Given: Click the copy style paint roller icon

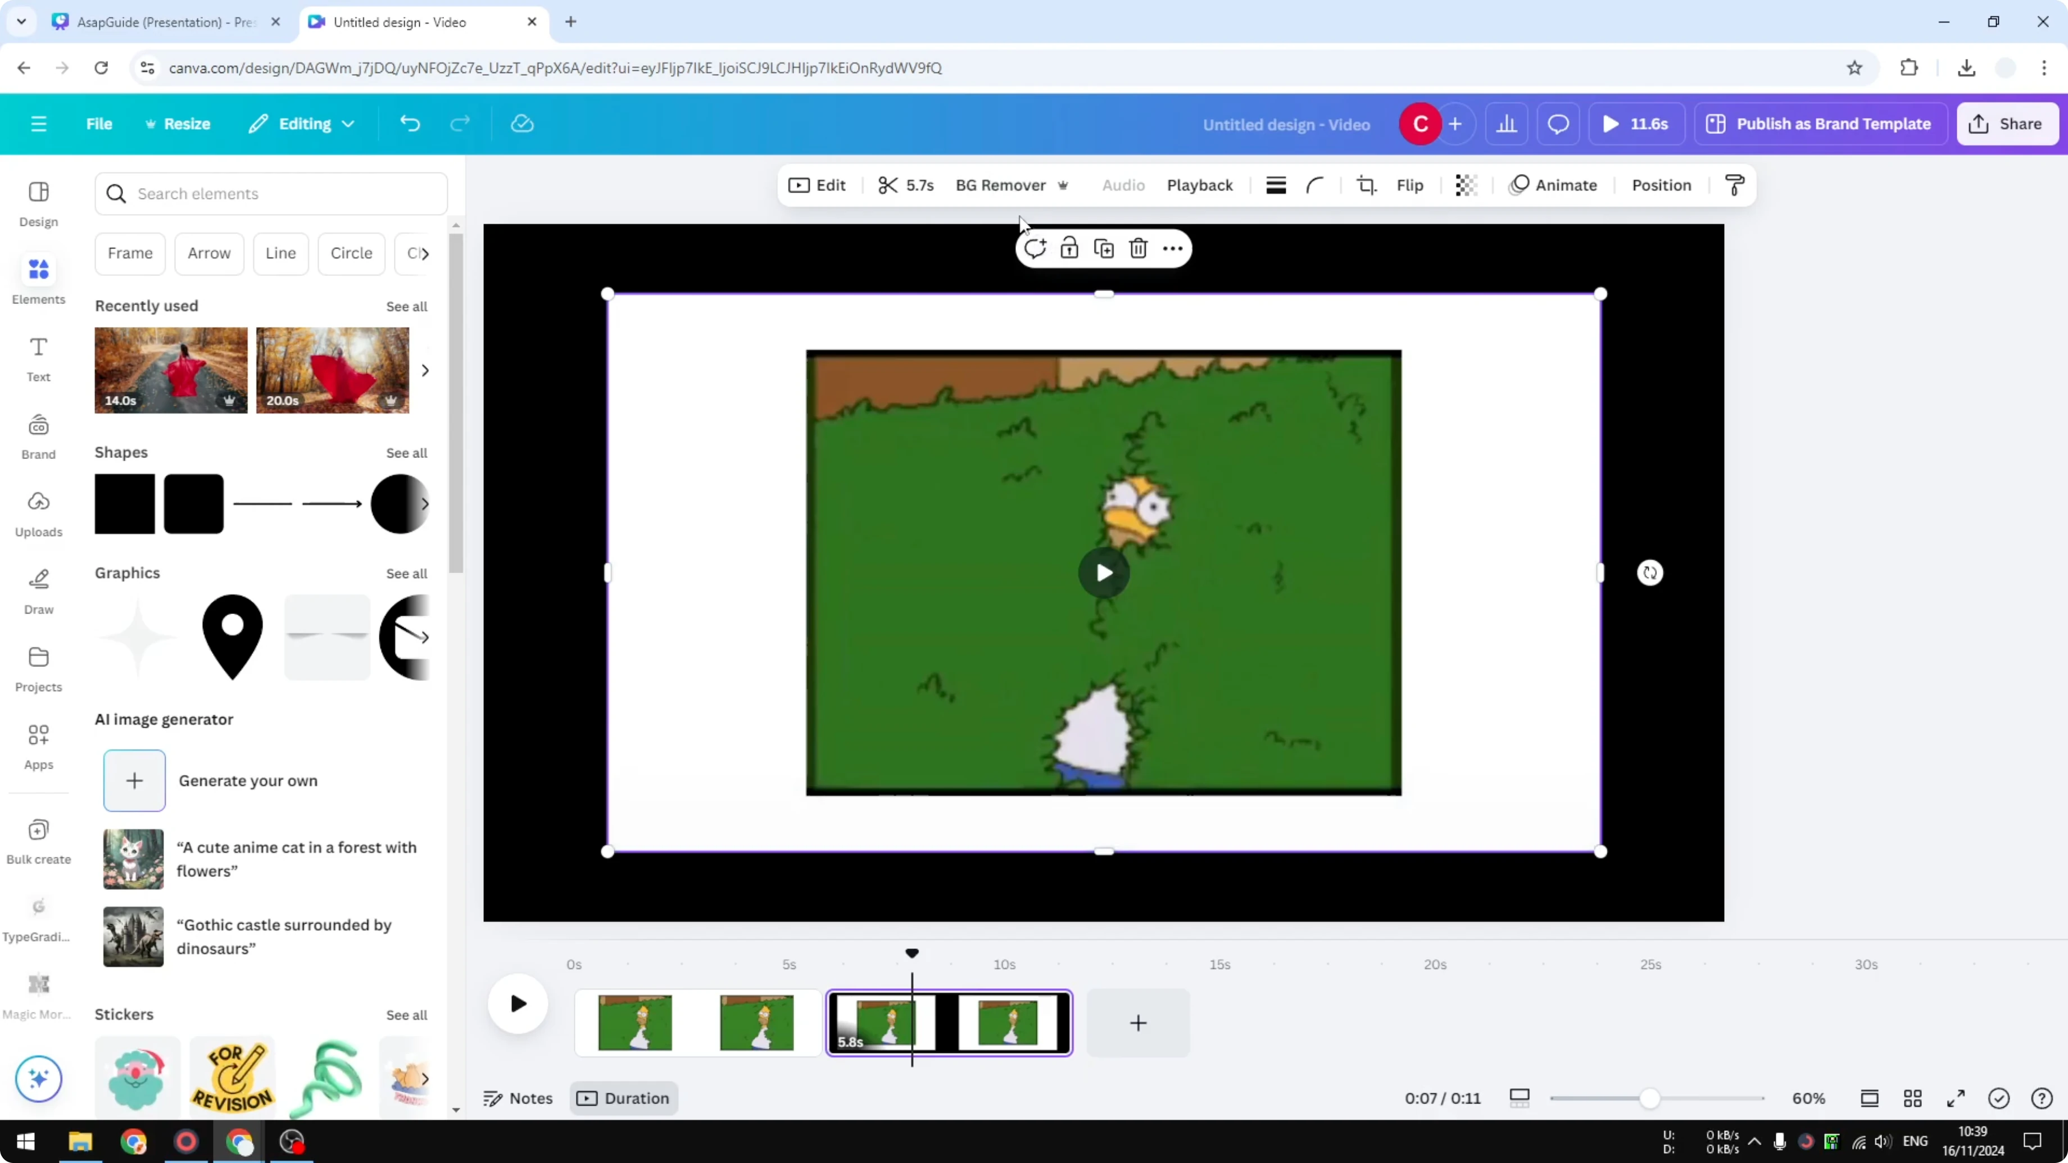Looking at the screenshot, I should pos(1734,185).
